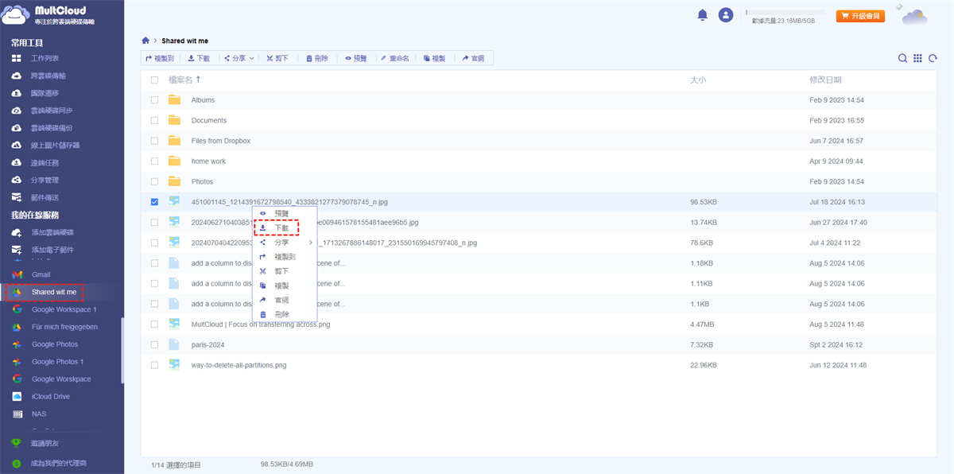Toggle the select-all checkbox in header
Screen dimensions: 954x474
coord(154,80)
